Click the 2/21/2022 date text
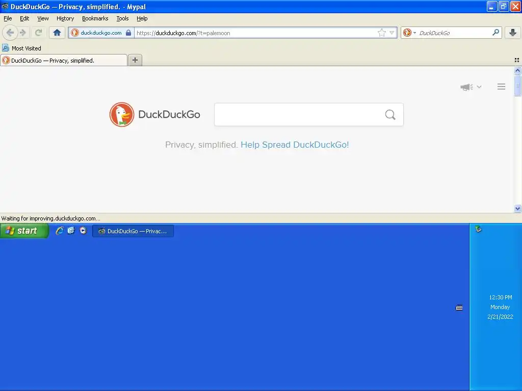The width and height of the screenshot is (522, 391). click(x=500, y=317)
